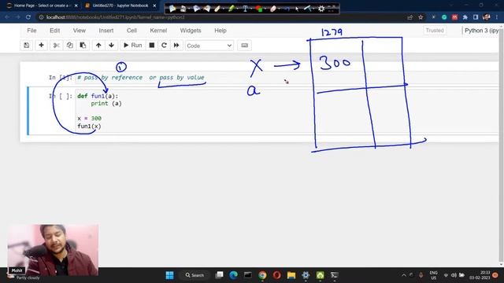Screen dimensions: 504x283
Task: Move the selected cell down with the arrow
Action: coord(111,46)
